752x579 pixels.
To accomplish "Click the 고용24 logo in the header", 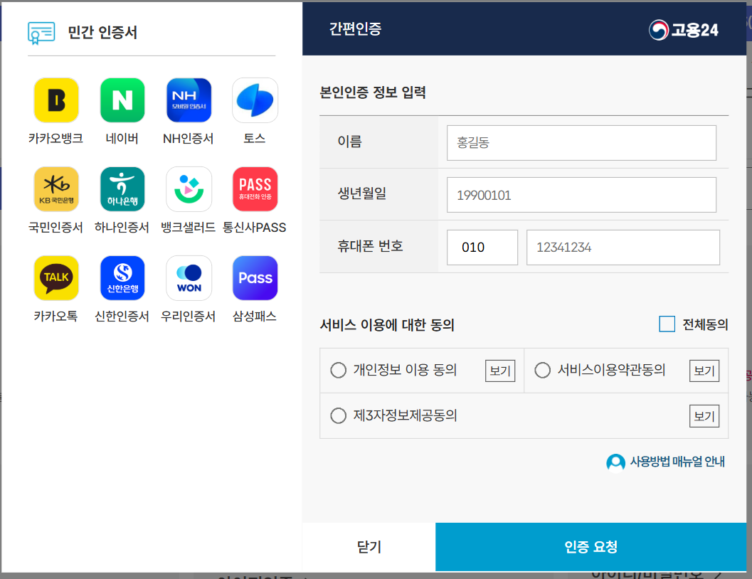I will tap(684, 30).
